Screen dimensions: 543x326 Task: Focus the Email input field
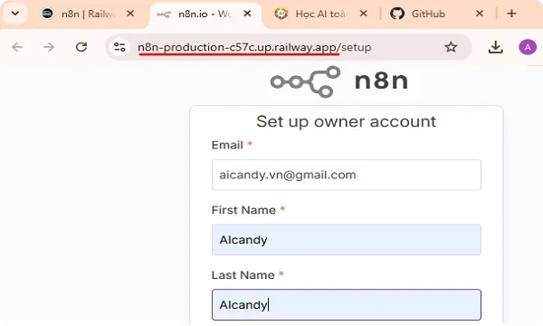coord(347,175)
